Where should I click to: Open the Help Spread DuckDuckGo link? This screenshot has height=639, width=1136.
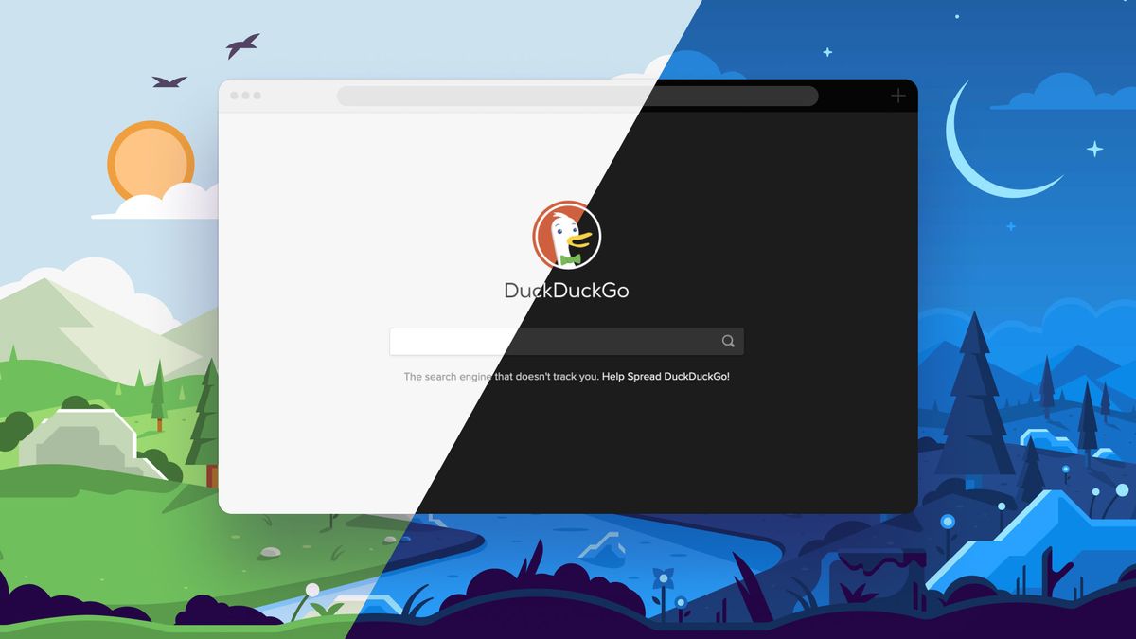[666, 376]
